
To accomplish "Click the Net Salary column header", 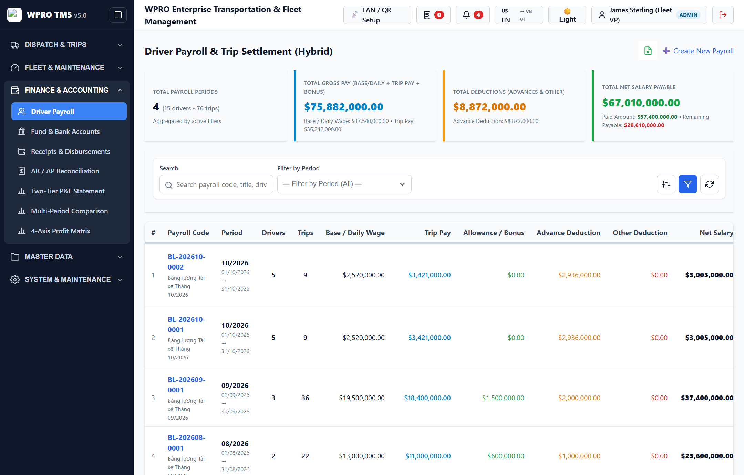I will [716, 233].
